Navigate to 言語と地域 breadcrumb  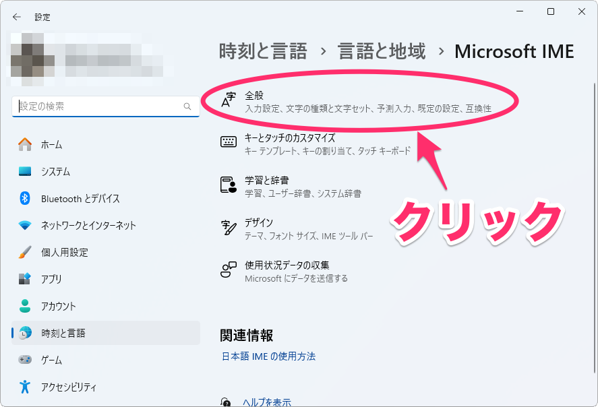point(381,51)
